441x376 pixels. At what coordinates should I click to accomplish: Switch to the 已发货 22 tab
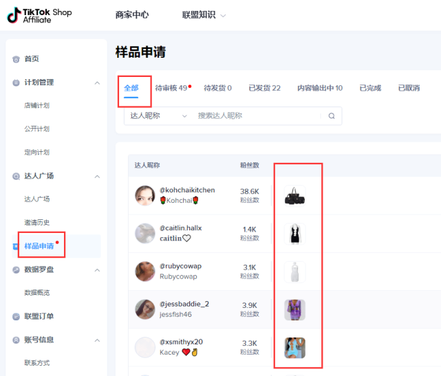264,88
